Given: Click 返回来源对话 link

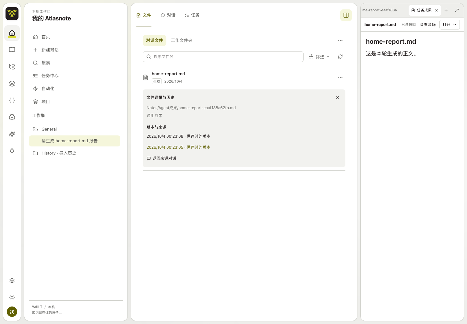Looking at the screenshot, I should (x=162, y=158).
